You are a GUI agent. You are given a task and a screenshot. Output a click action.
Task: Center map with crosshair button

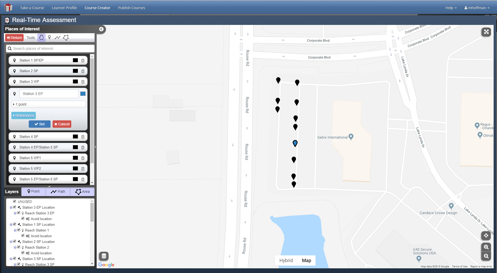pos(486,236)
